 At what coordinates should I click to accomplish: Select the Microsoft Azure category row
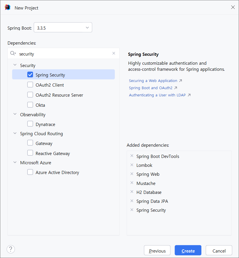pos(63,163)
